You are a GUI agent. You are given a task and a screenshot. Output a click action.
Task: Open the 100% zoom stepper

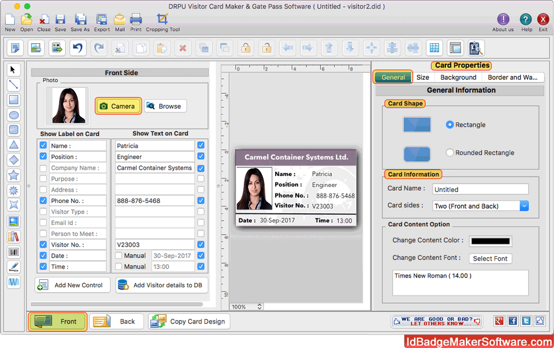click(x=260, y=307)
